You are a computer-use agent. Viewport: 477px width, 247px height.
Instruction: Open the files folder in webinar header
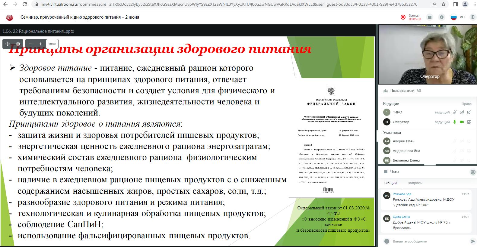click(430, 17)
